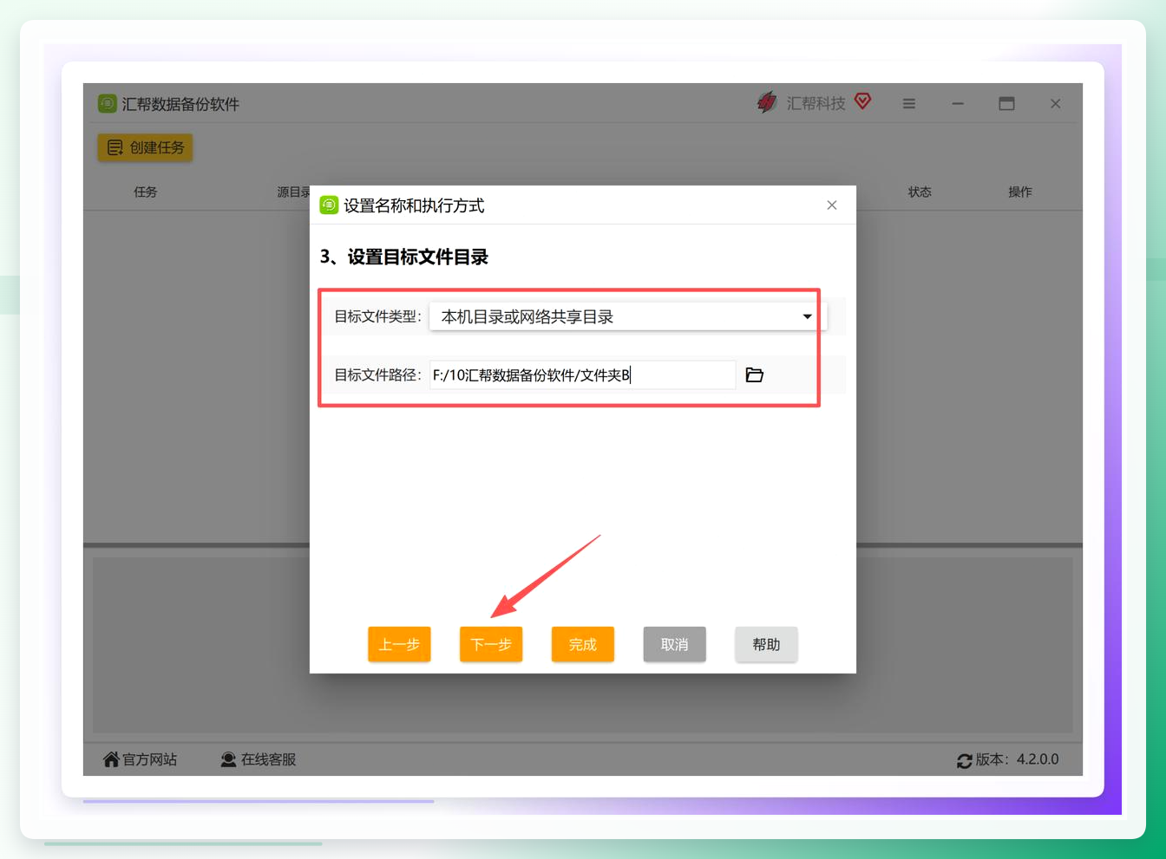The width and height of the screenshot is (1166, 859).
Task: Click the home icon in status bar
Action: tap(111, 759)
